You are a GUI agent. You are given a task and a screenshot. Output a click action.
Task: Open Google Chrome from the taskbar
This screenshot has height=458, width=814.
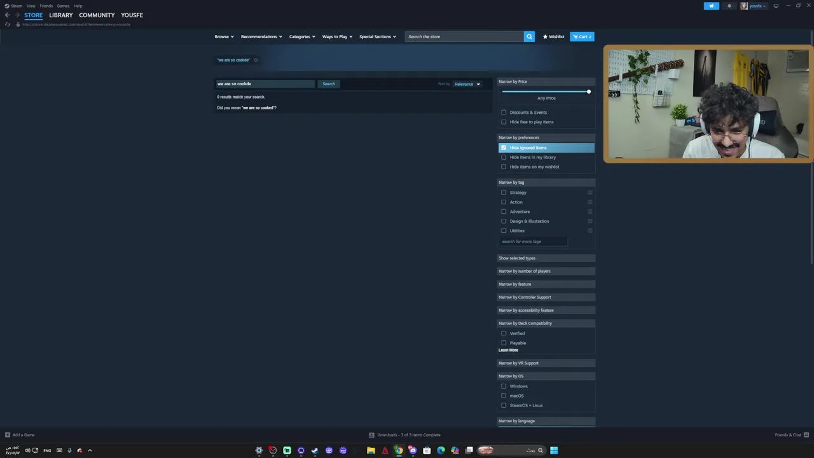point(399,450)
